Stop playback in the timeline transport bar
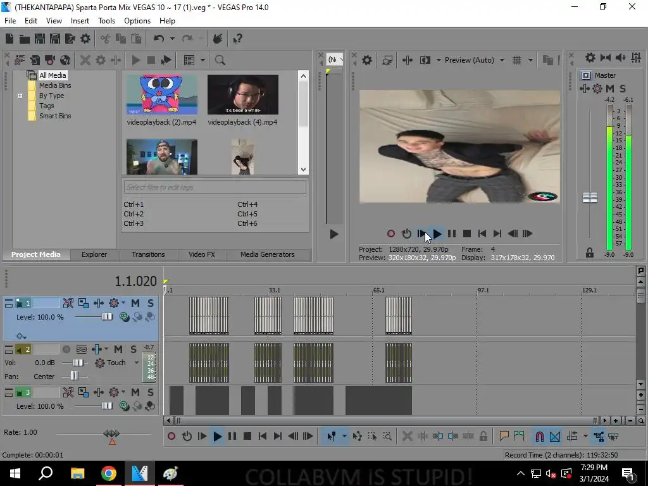Screen dimensions: 648x486 point(247,437)
